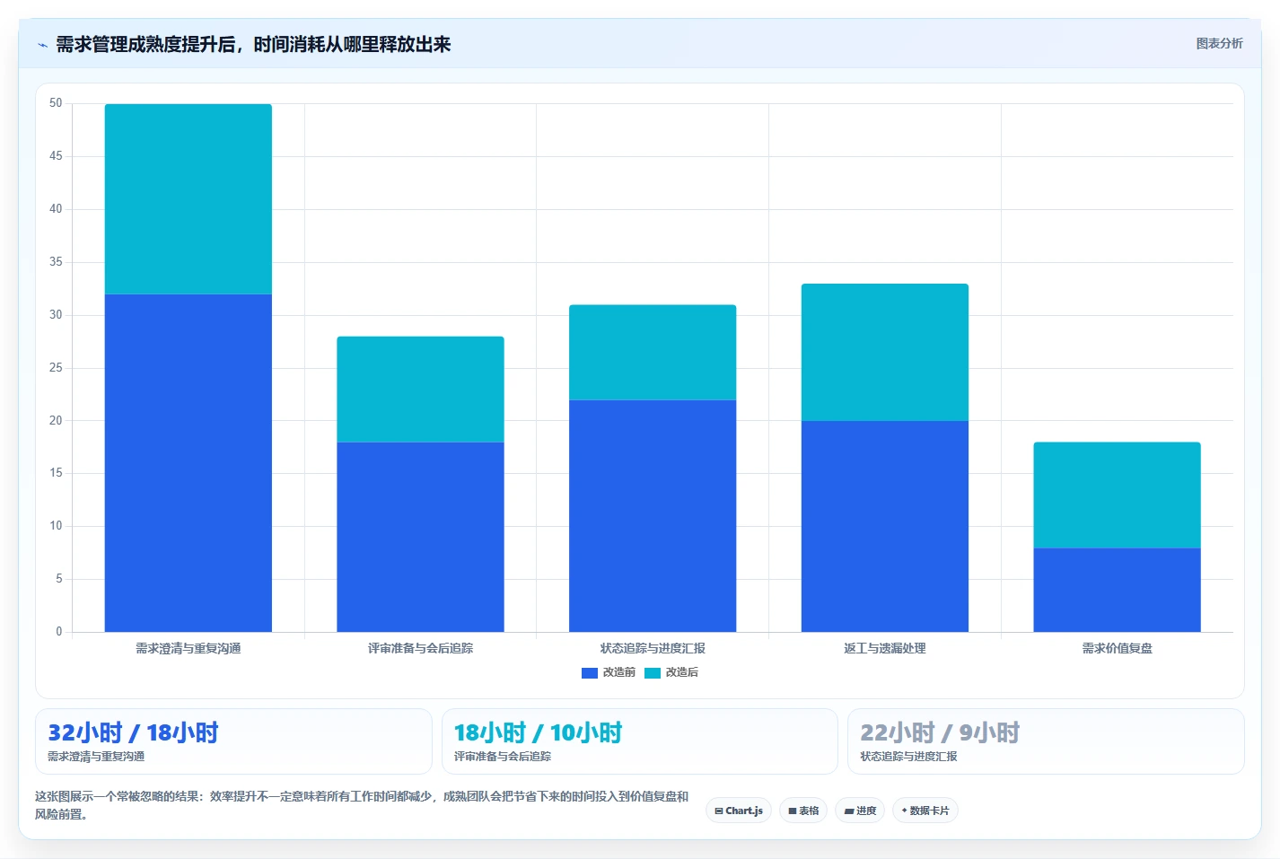Click the cyan 改造后 bar for 需求澄清与重复沟通

[x=188, y=199]
